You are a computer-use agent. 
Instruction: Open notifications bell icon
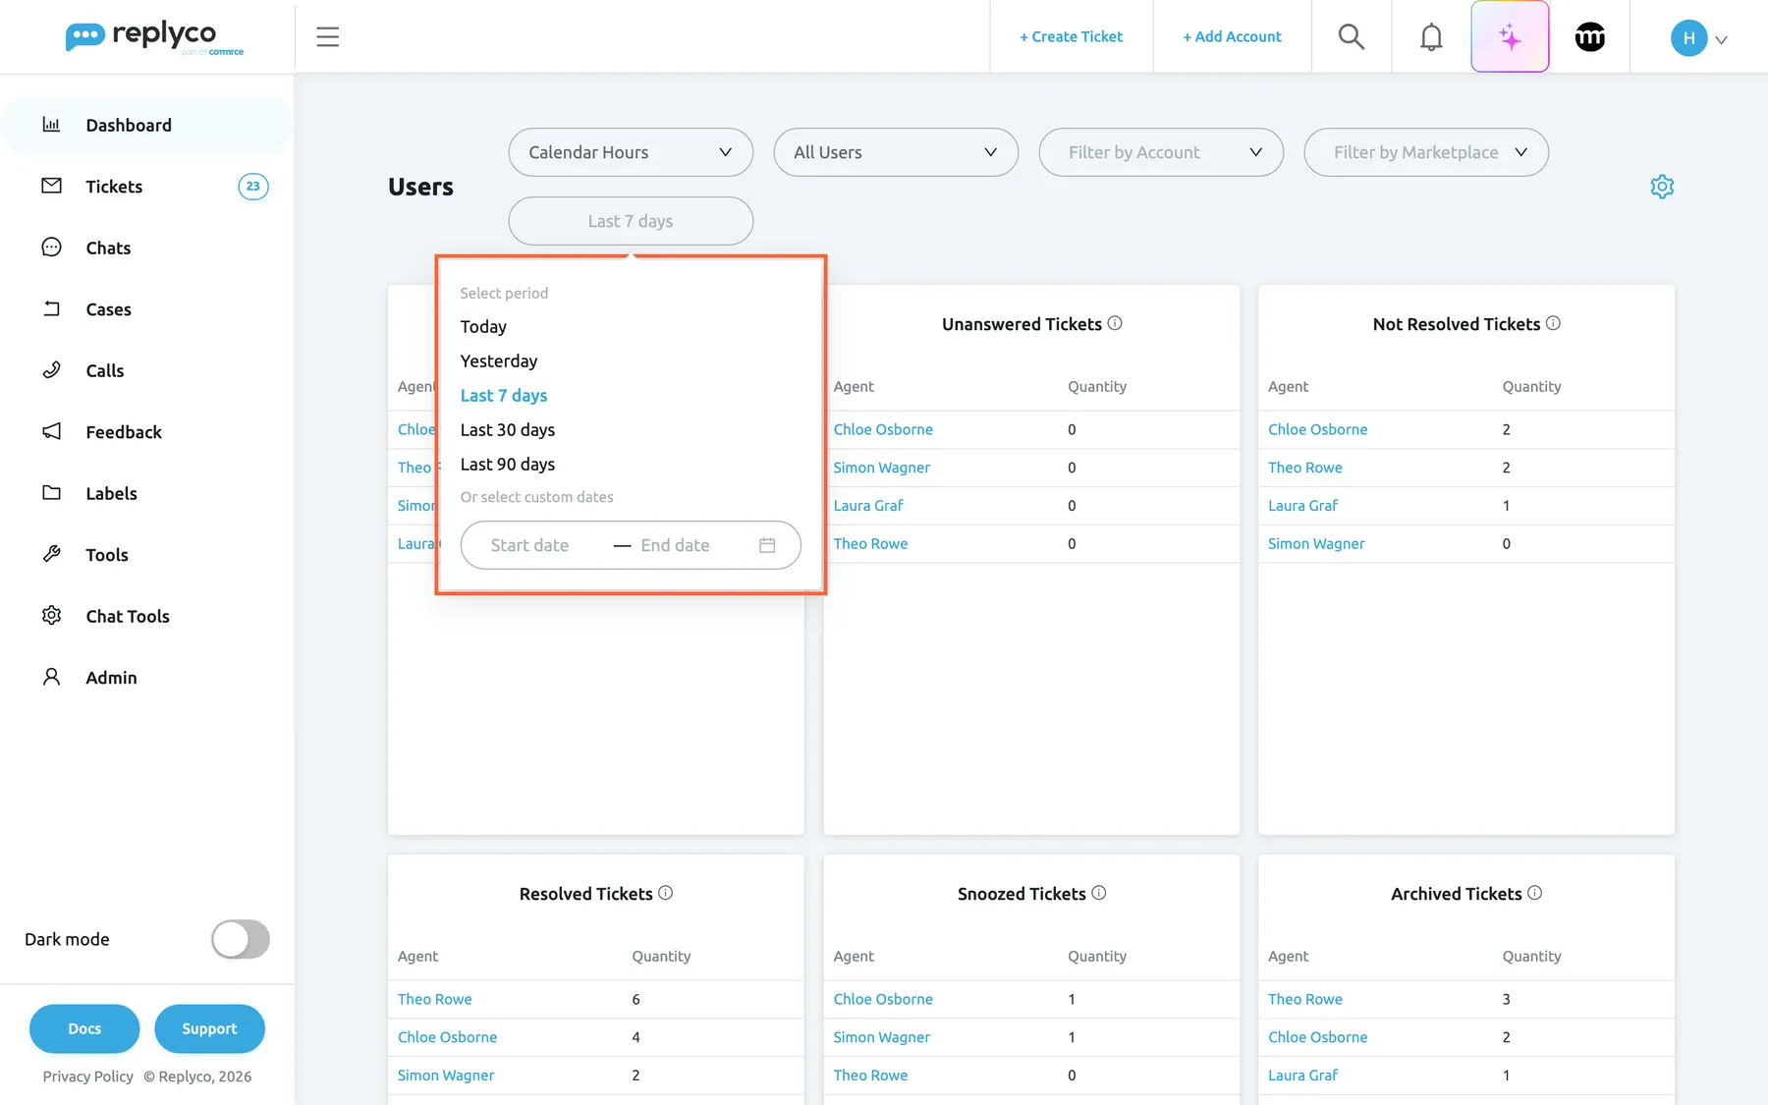click(1431, 37)
